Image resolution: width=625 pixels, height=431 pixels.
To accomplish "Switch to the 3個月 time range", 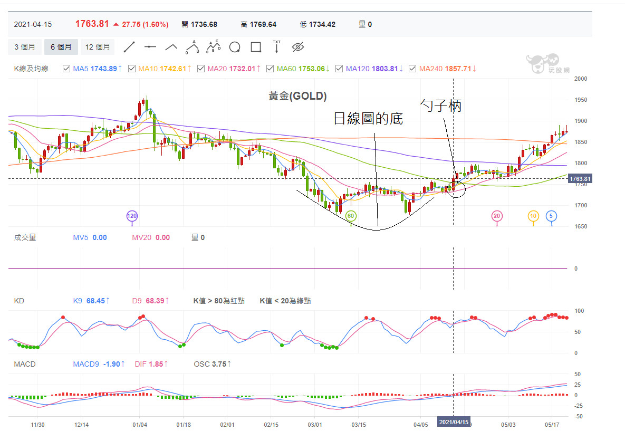I will point(25,47).
